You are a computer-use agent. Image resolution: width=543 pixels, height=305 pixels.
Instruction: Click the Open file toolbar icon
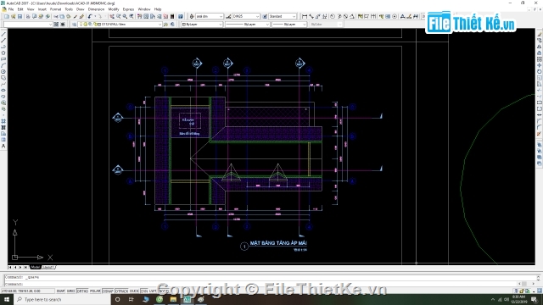pos(14,16)
